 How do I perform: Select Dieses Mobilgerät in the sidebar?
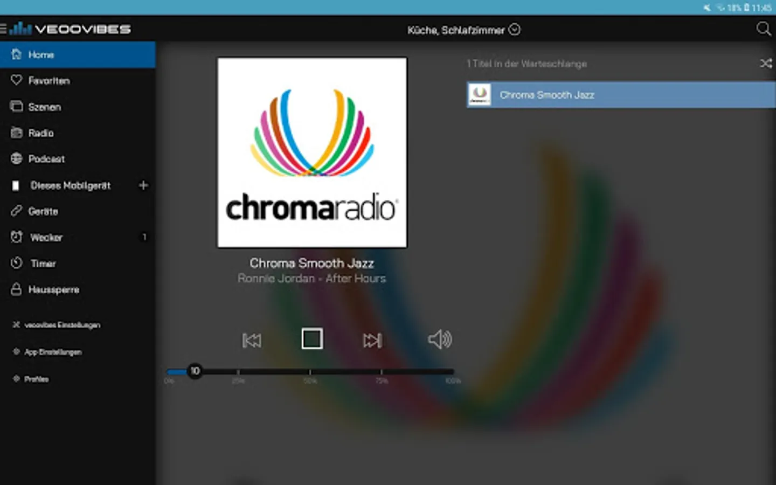70,185
